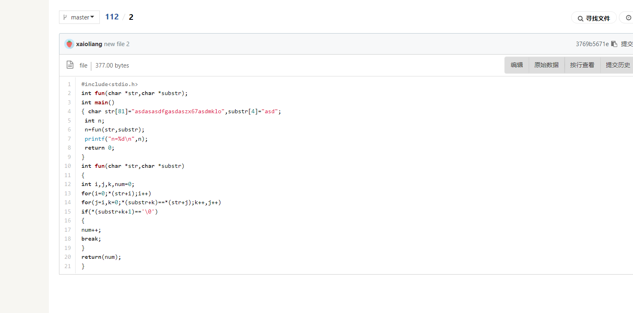The height and width of the screenshot is (313, 633).
Task: View raw data via 原始数据
Action: coord(546,65)
